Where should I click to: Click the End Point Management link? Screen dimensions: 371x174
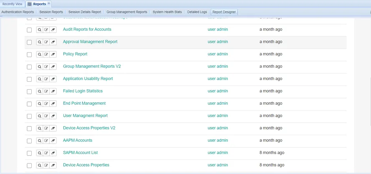[84, 103]
